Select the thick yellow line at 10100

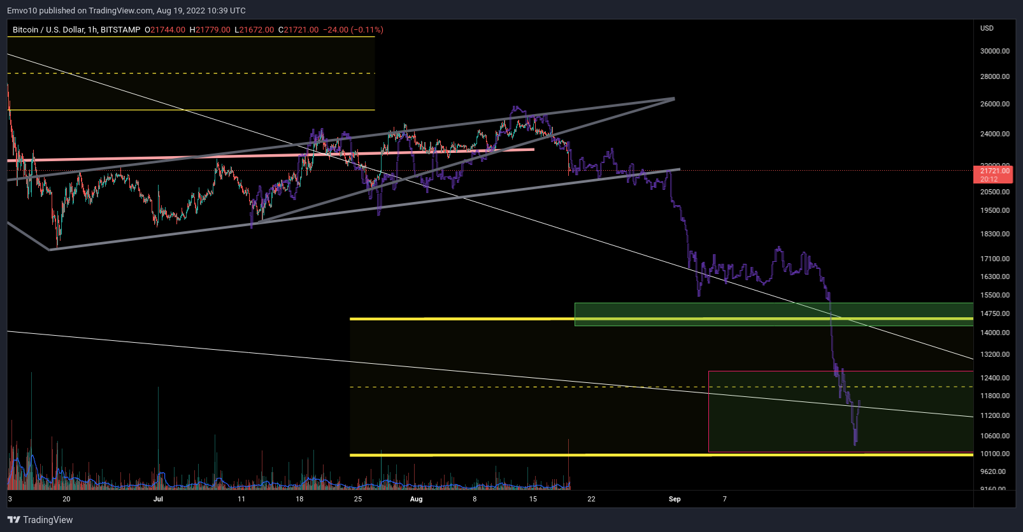(x=661, y=455)
